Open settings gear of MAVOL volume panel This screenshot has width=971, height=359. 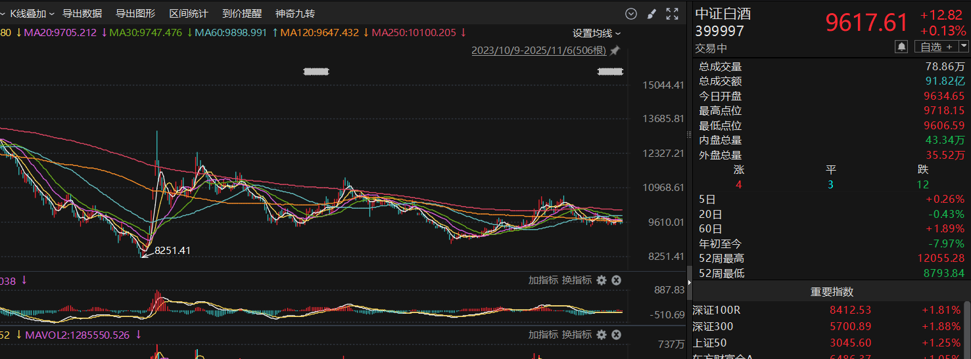point(602,335)
